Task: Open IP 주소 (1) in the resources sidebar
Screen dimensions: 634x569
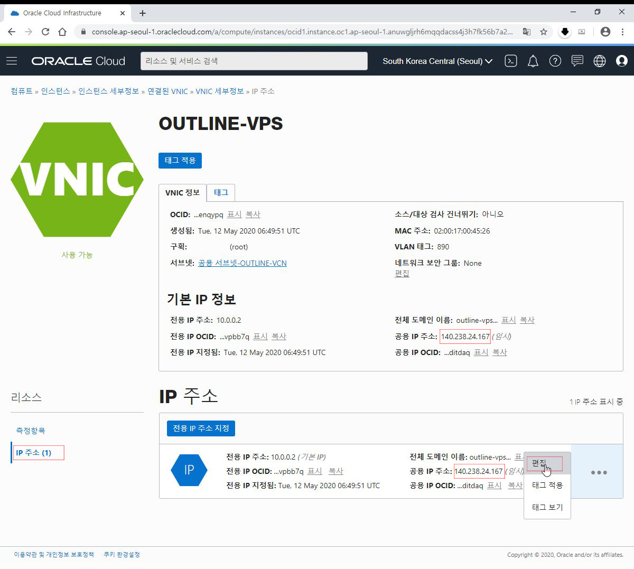Action: click(34, 453)
